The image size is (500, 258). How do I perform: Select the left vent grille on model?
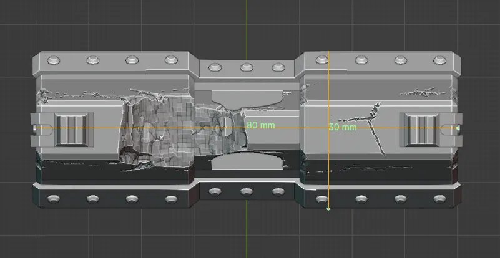click(x=74, y=128)
